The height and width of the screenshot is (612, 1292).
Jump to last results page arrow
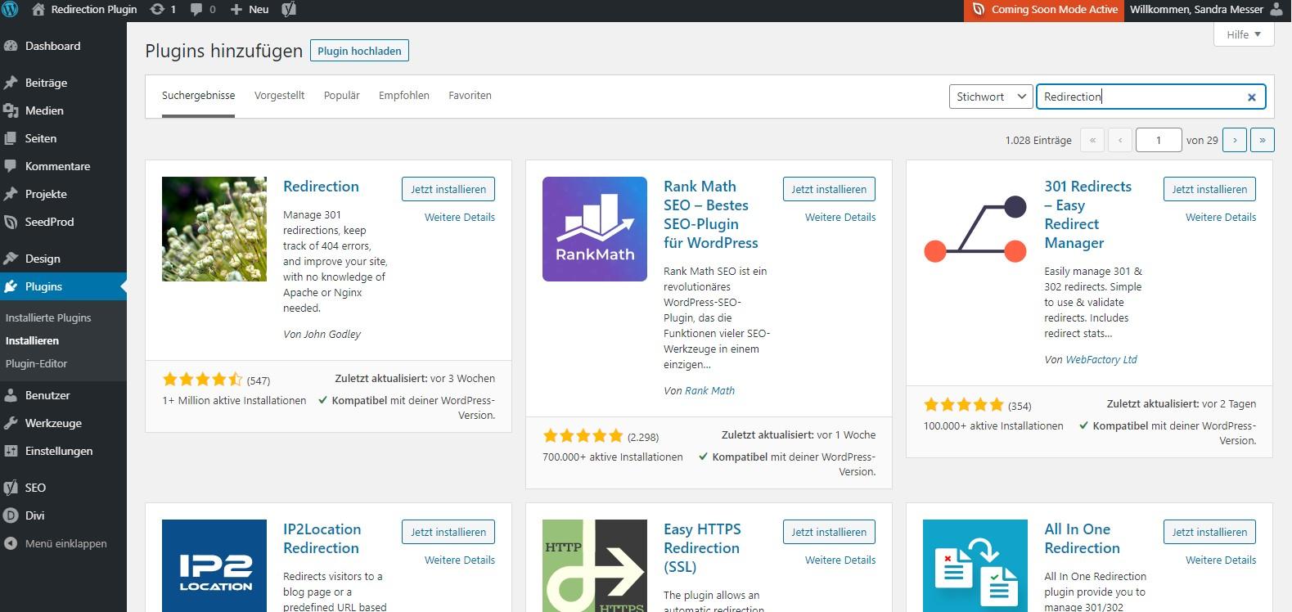pos(1263,140)
